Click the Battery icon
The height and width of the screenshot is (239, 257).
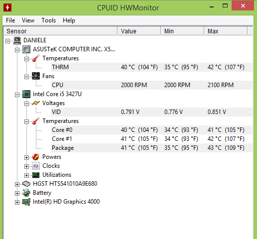point(26,193)
